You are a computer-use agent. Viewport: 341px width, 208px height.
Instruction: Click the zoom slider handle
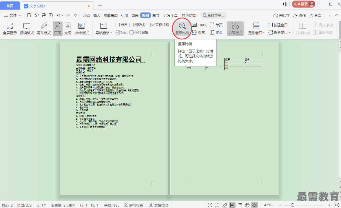pos(293,205)
